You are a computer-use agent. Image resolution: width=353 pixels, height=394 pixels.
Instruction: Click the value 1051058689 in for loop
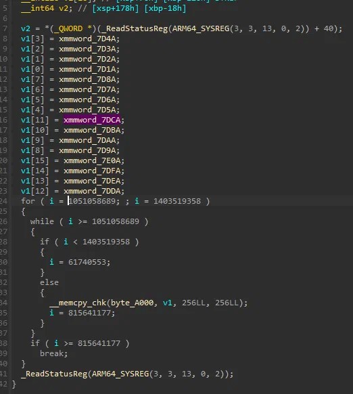[92, 201]
